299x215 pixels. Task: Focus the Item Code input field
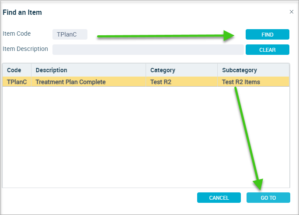click(70, 34)
